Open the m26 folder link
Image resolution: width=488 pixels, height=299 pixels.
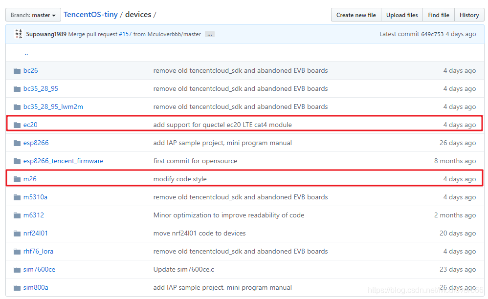point(30,179)
